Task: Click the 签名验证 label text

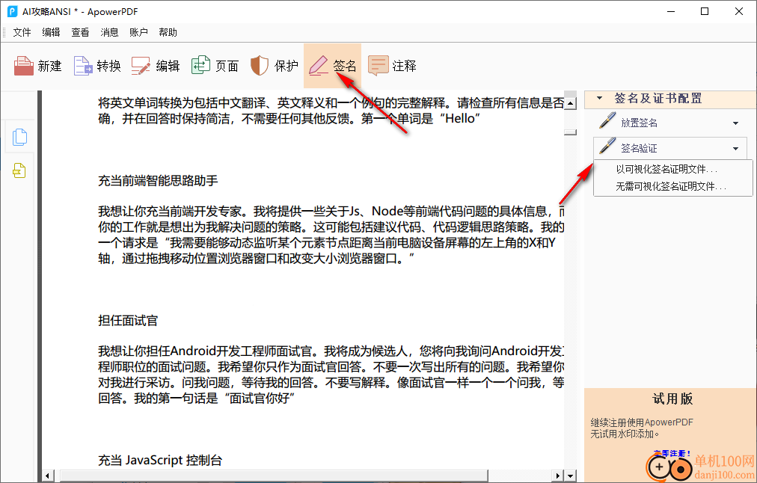Action: point(639,148)
